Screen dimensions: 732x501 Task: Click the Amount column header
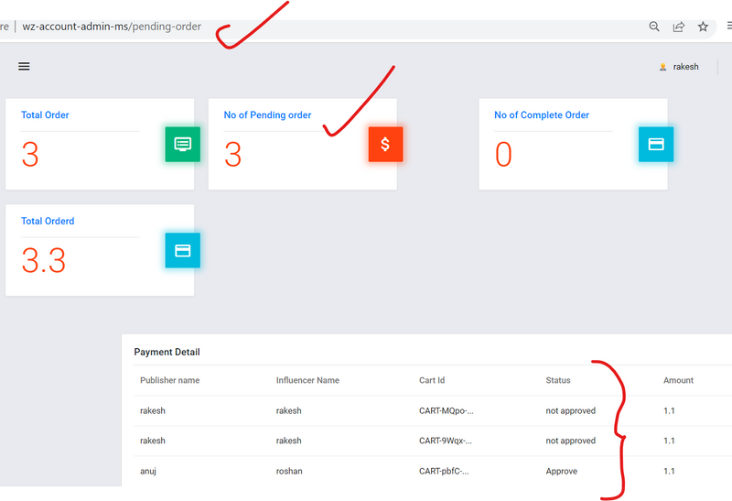click(678, 380)
